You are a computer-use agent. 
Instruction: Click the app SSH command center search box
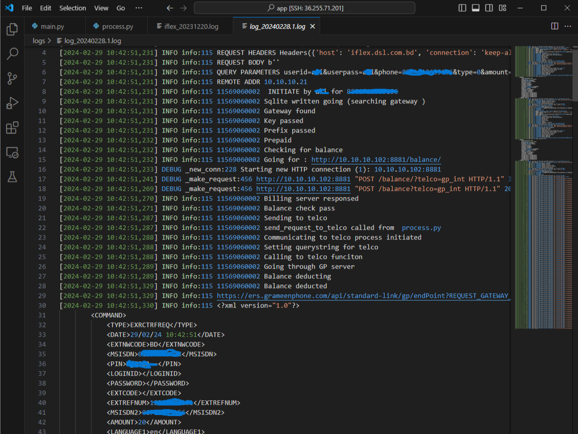tap(304, 8)
